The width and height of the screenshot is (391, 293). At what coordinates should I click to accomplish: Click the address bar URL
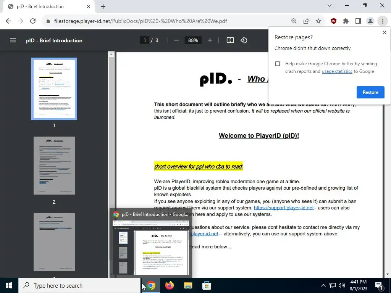click(x=141, y=21)
